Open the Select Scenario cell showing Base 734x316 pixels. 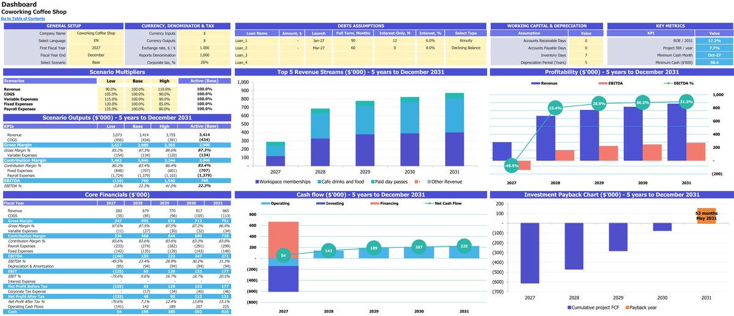[x=95, y=62]
